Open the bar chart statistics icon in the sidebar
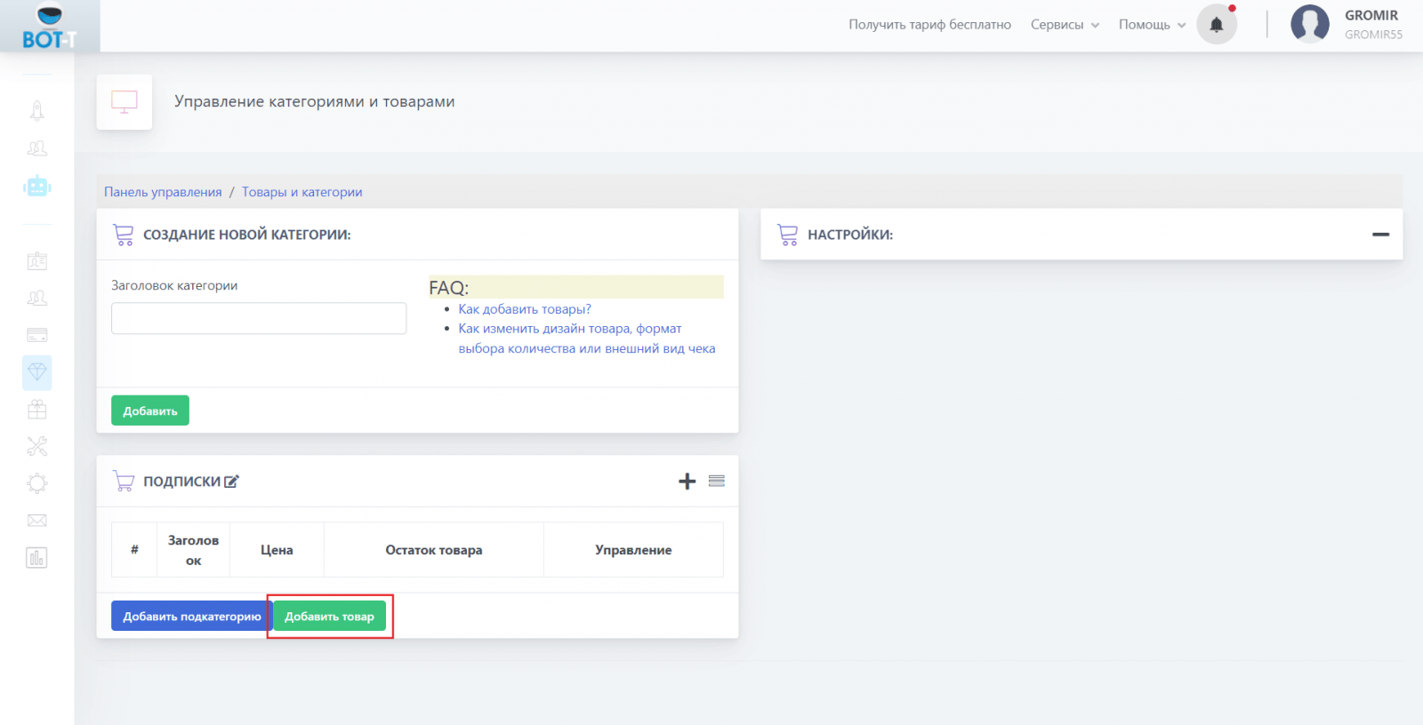This screenshot has height=725, width=1423. [36, 558]
